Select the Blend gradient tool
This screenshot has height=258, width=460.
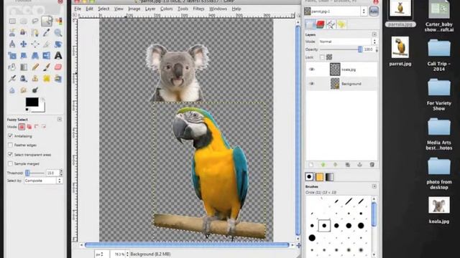[x=24, y=67]
